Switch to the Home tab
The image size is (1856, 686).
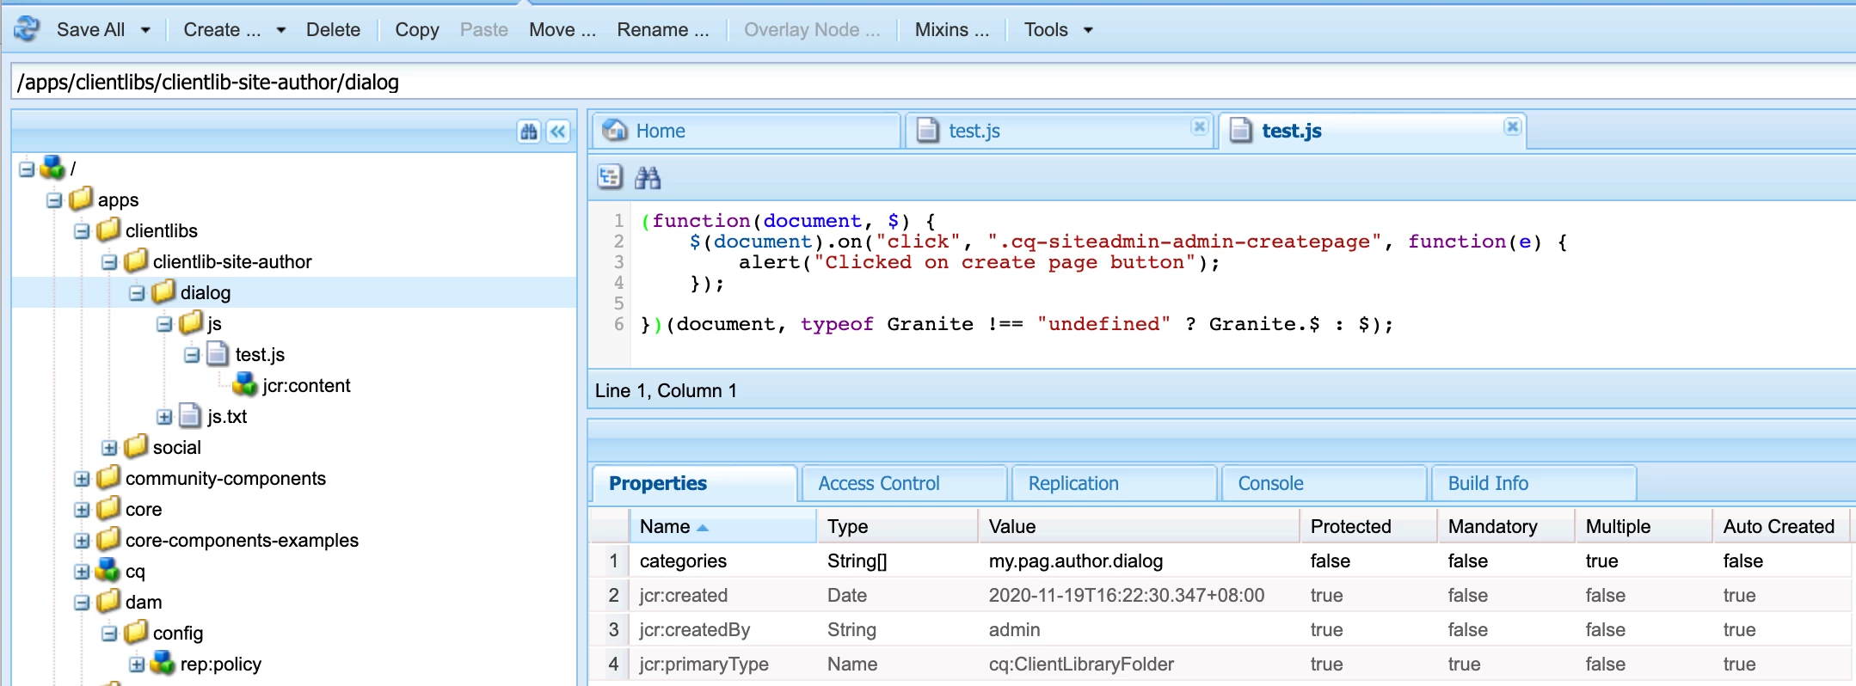(747, 131)
